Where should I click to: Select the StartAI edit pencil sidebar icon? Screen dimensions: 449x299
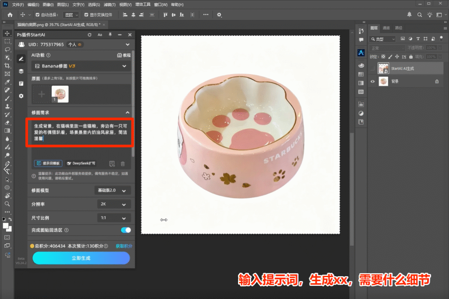click(21, 59)
